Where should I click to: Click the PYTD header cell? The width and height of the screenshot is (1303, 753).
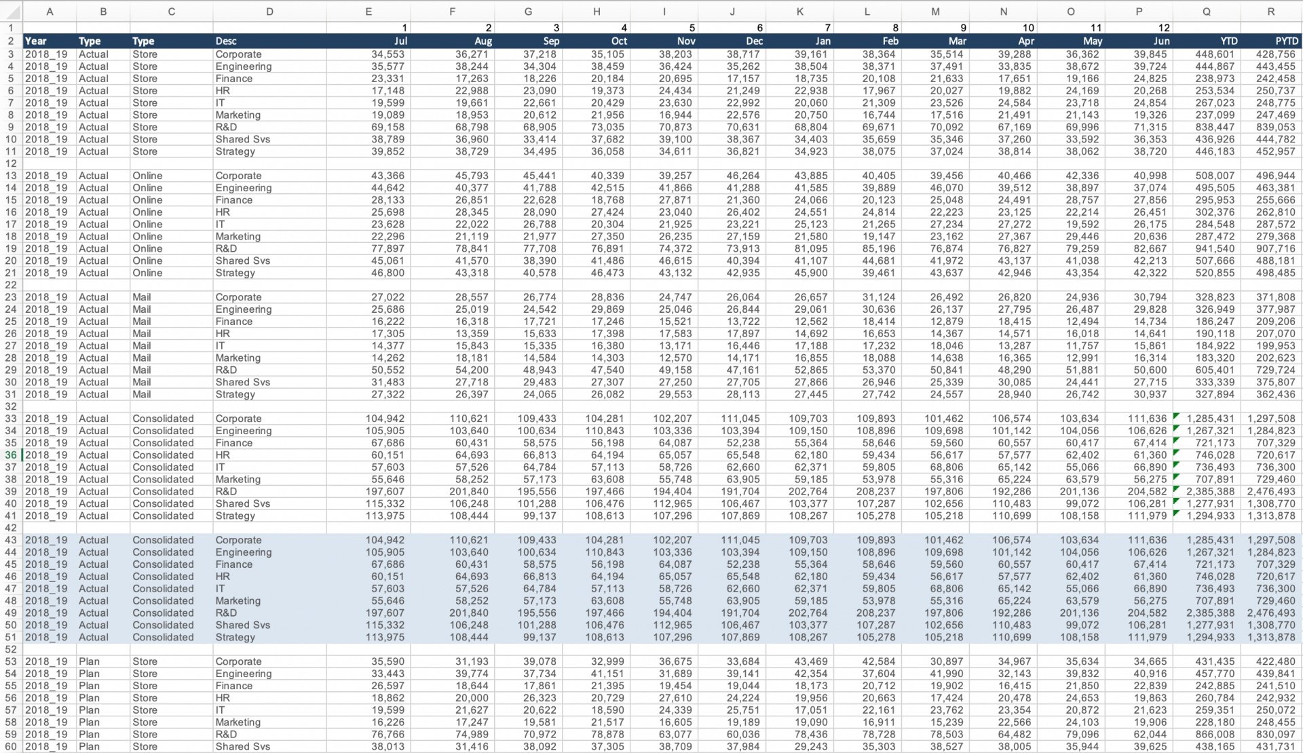(x=1271, y=41)
